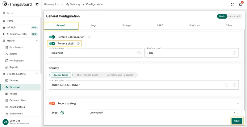Save the gateway configuration
This screenshot has height=127, width=247.
click(x=237, y=121)
